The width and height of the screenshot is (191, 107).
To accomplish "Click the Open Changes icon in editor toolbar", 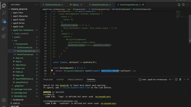I will tap(179, 5).
